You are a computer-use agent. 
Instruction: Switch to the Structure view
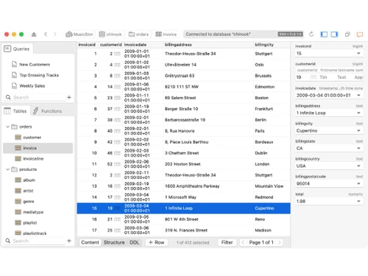tap(114, 242)
